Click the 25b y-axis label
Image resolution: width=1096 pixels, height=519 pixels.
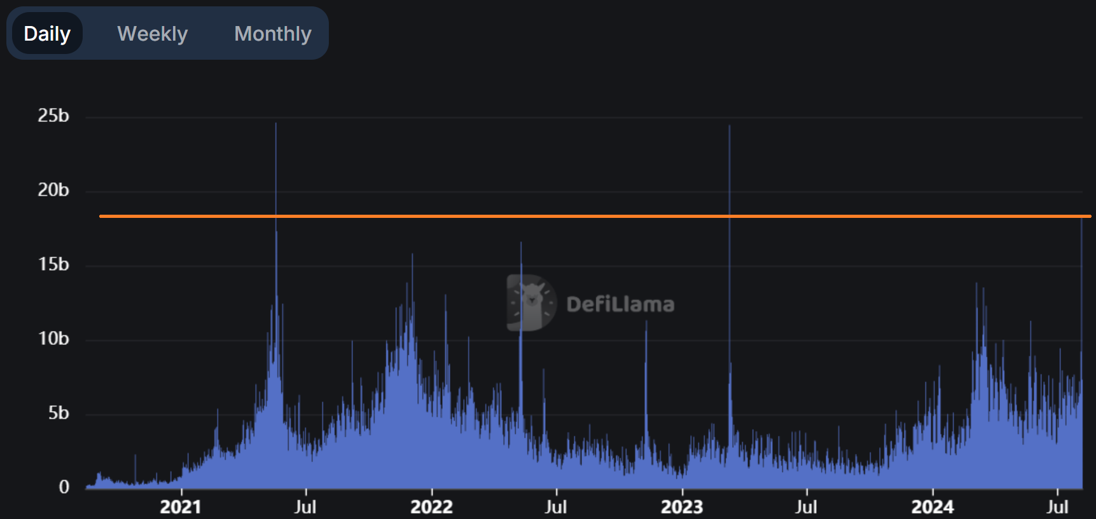click(x=53, y=116)
